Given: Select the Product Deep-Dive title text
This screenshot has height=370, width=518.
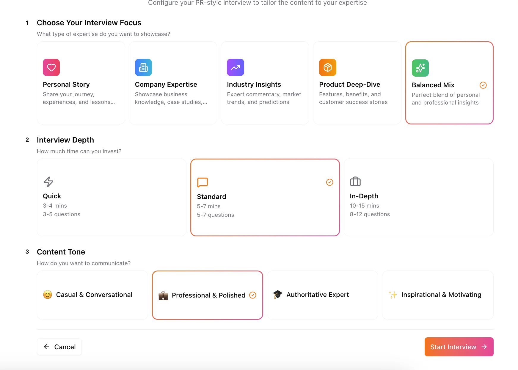Looking at the screenshot, I should pos(349,85).
